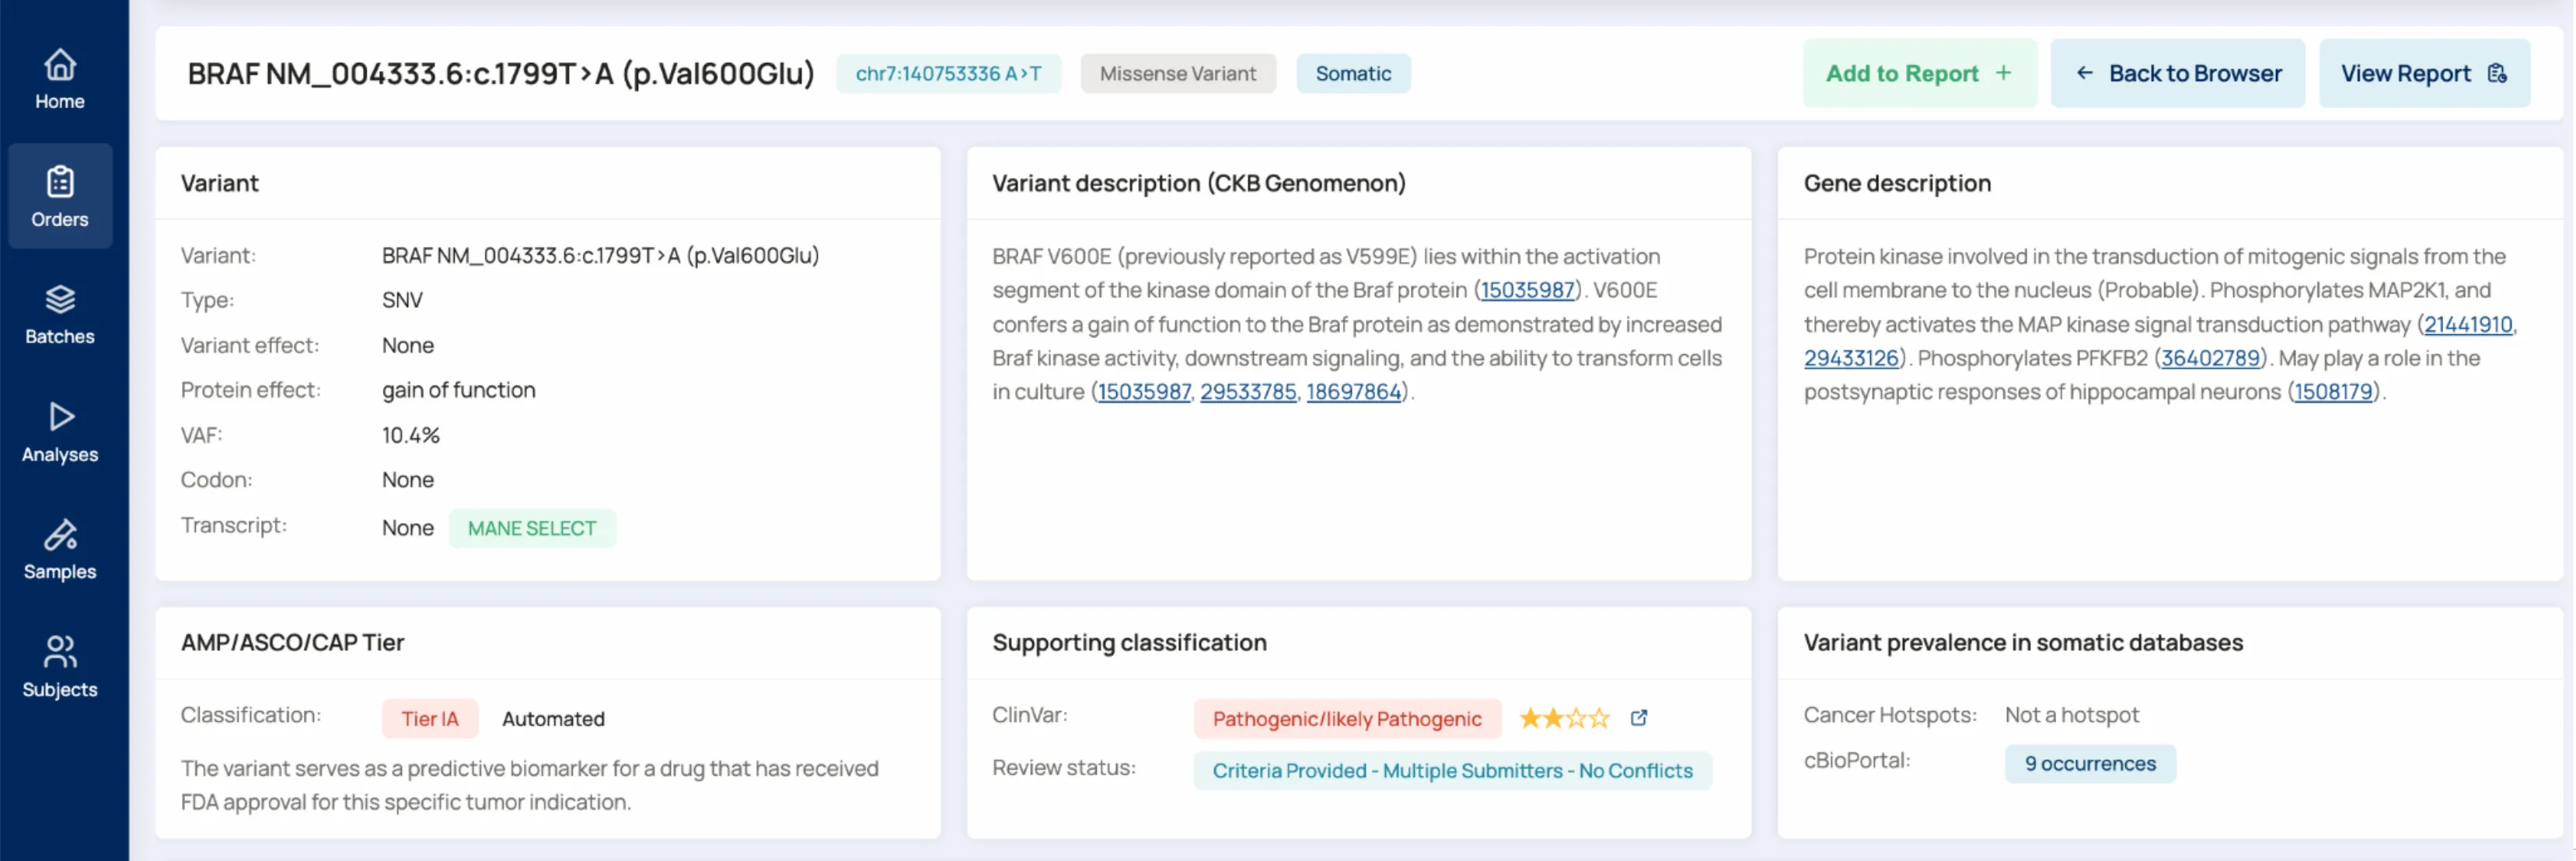Open the 9 occurrences cBioPortal badge
Viewport: 2576px width, 861px height.
[2090, 763]
